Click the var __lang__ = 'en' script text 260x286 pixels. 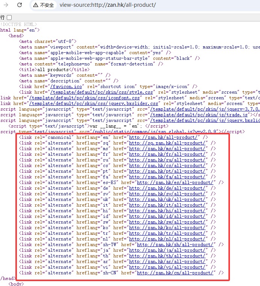(116, 126)
